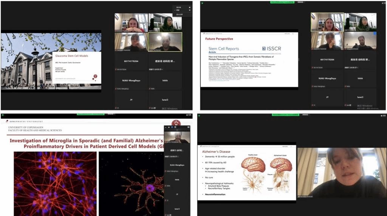Select first option in view popup menu
Viewport: 387px width, 216px height.
tap(178, 7)
